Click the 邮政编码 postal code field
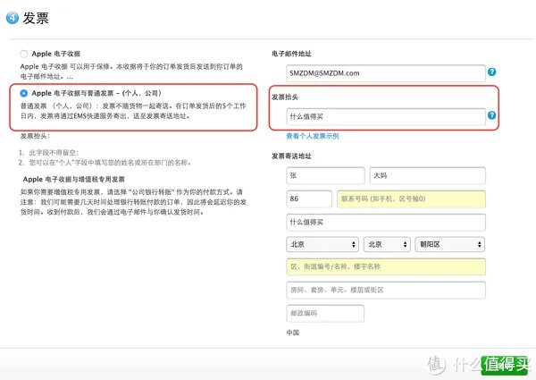Viewport: 536px width, 380px height. click(x=325, y=313)
